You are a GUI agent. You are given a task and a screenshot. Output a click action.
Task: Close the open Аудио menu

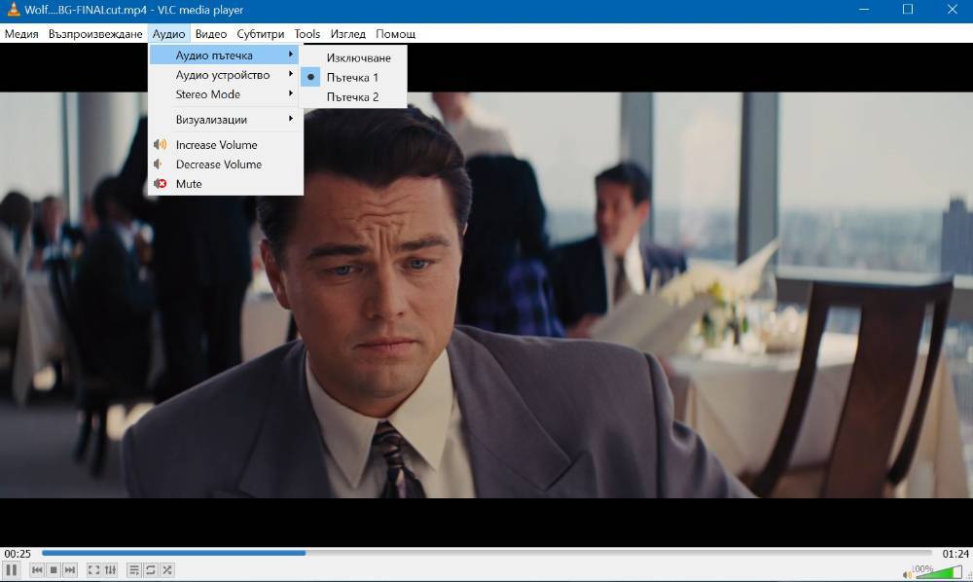[x=168, y=34]
